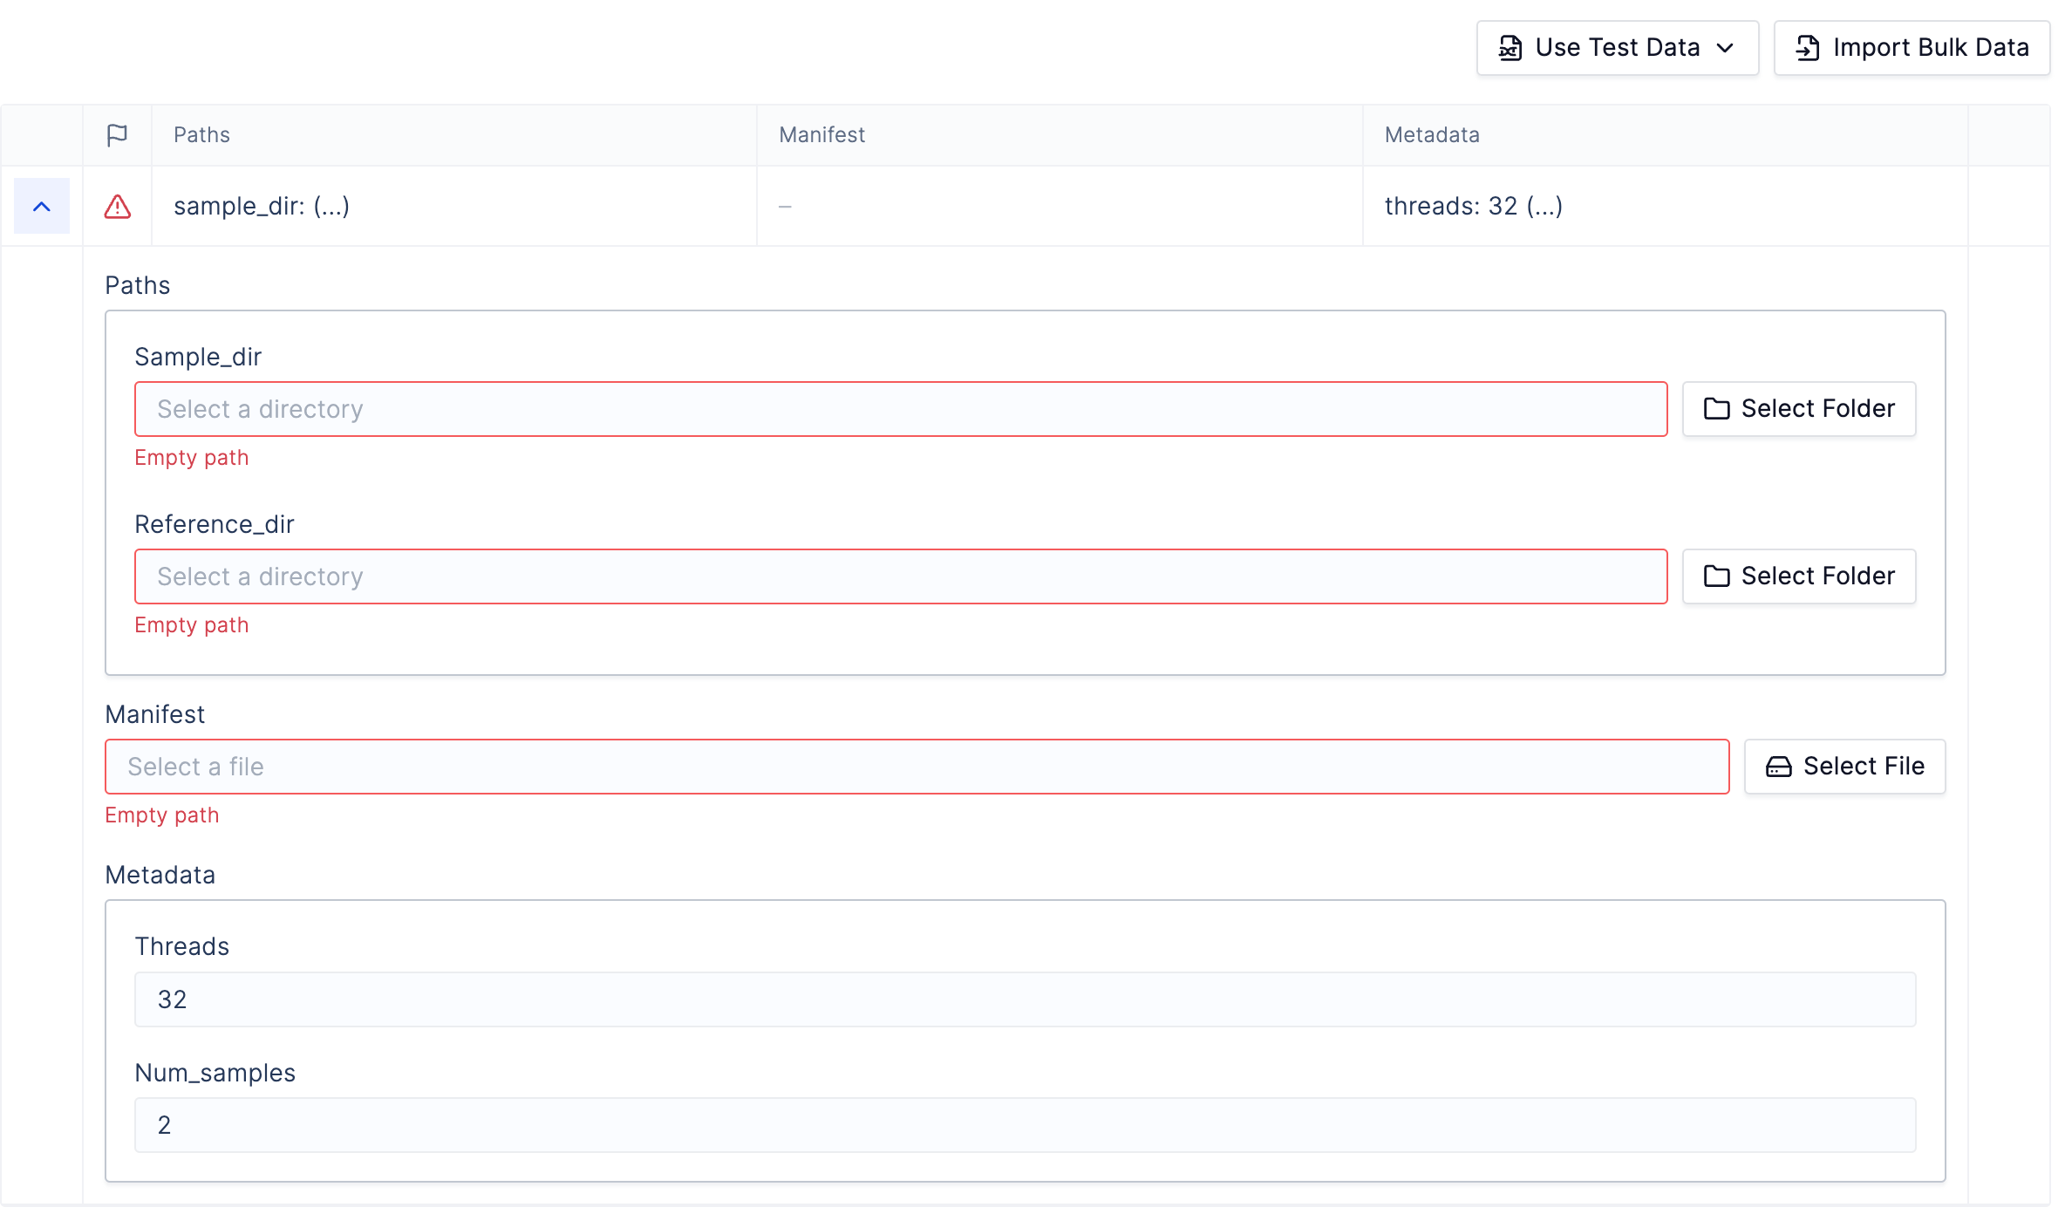The image size is (2065, 1214).
Task: Collapse the expanded sample row chevron
Action: (x=42, y=207)
